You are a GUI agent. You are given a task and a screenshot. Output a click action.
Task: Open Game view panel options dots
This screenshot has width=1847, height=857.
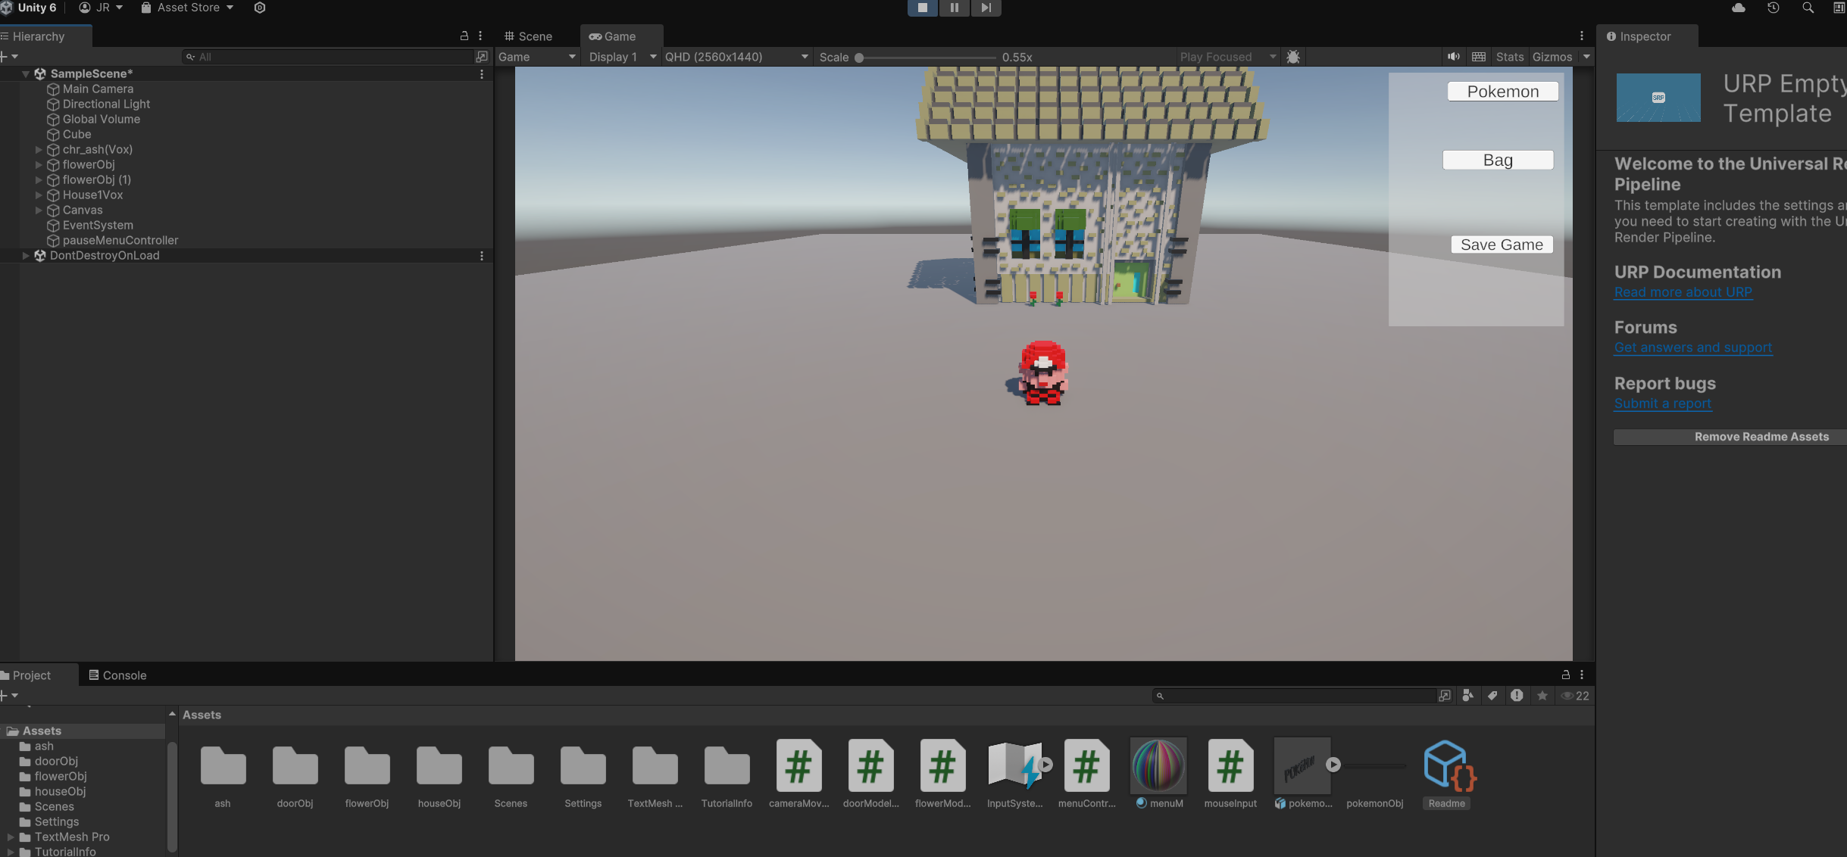(x=1582, y=36)
